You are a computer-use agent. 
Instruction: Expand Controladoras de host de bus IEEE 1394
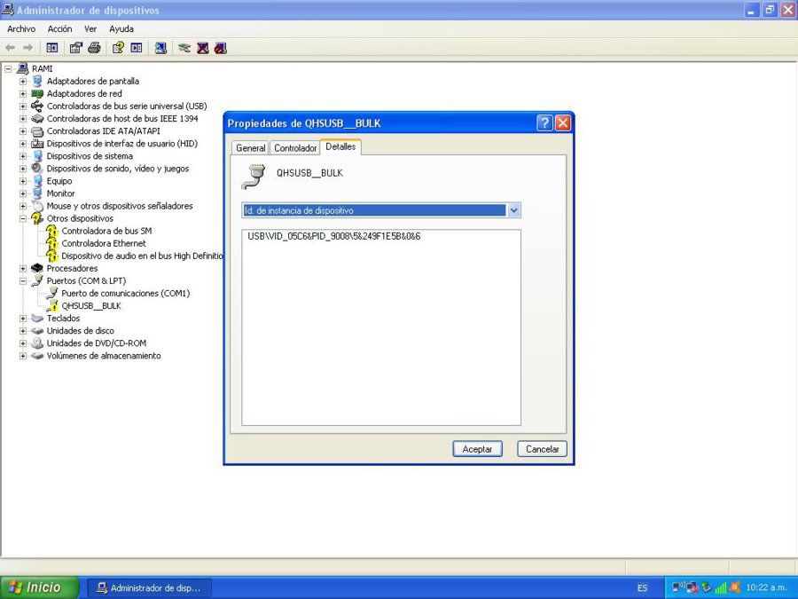coord(23,119)
